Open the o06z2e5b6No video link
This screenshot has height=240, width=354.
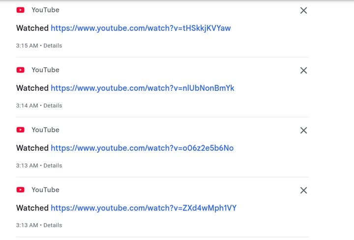coord(142,148)
